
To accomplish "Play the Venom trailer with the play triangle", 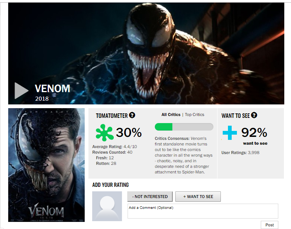I will [21, 91].
